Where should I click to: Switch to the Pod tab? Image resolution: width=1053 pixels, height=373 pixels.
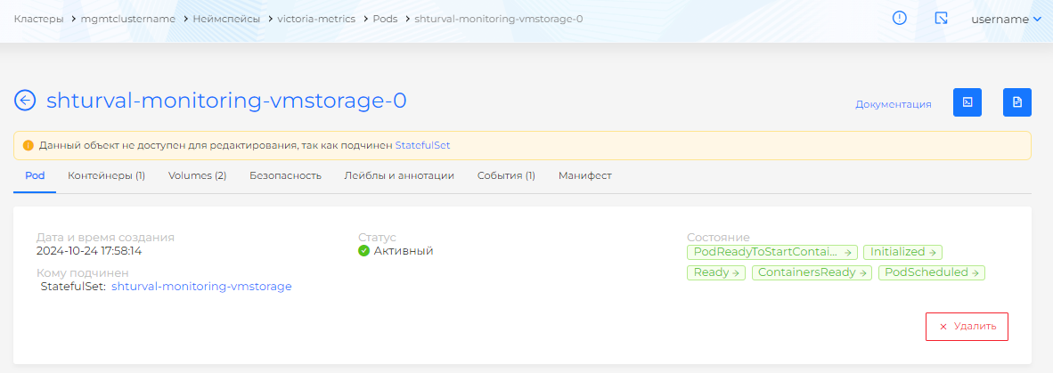pyautogui.click(x=35, y=175)
